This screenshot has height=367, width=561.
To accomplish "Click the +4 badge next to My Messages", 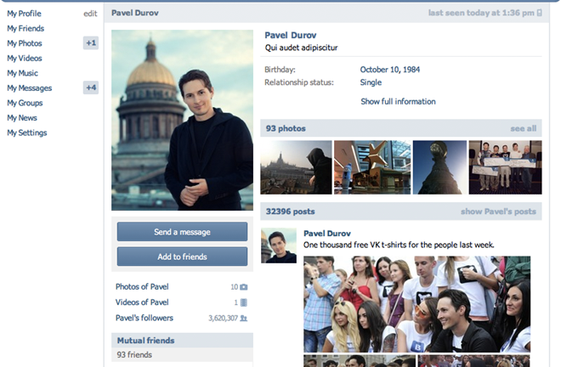I will (x=91, y=88).
